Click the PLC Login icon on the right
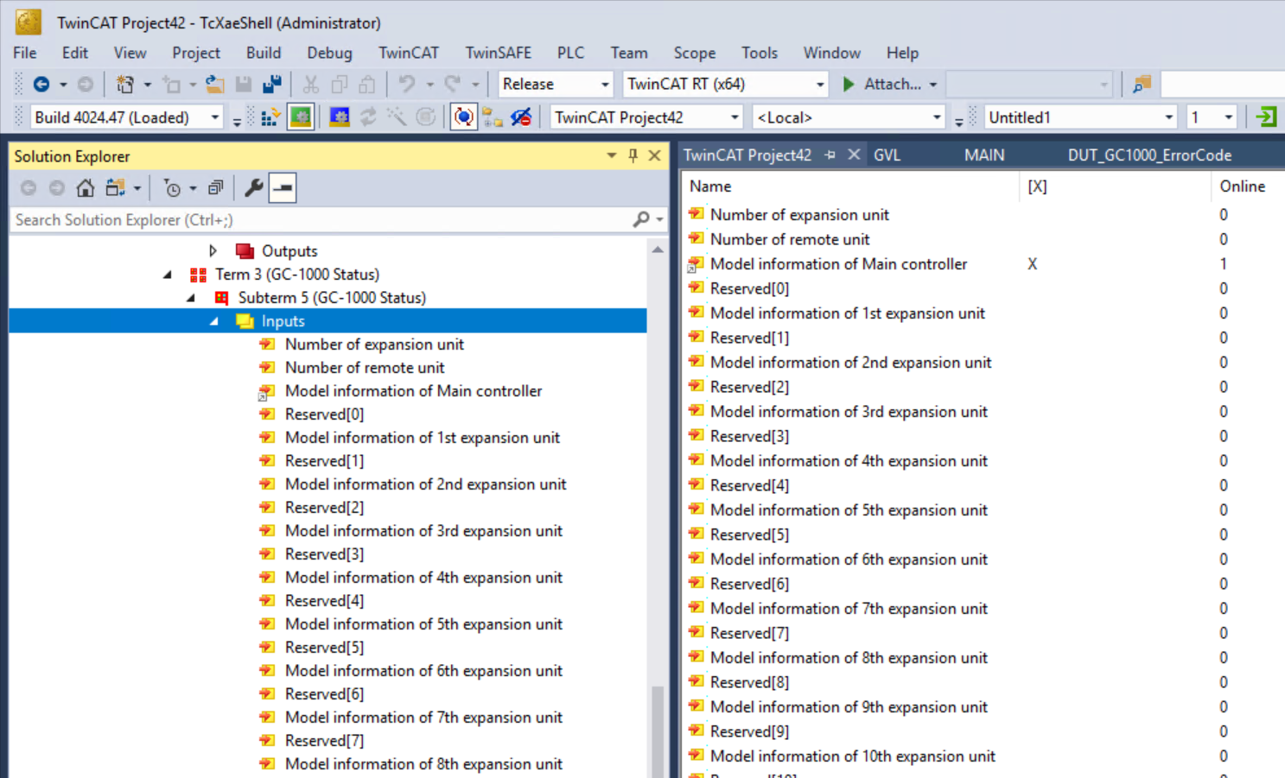The height and width of the screenshot is (778, 1285). coord(1266,117)
